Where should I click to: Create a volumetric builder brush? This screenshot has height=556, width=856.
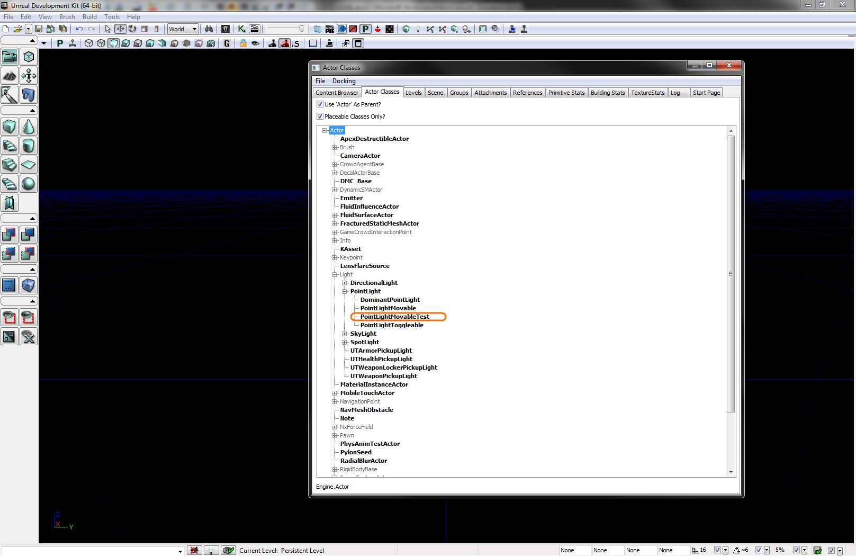coord(10,203)
